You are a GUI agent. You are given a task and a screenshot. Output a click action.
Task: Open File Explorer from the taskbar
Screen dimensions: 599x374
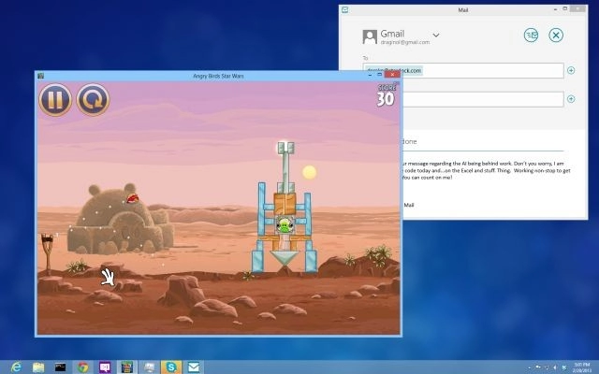point(38,367)
